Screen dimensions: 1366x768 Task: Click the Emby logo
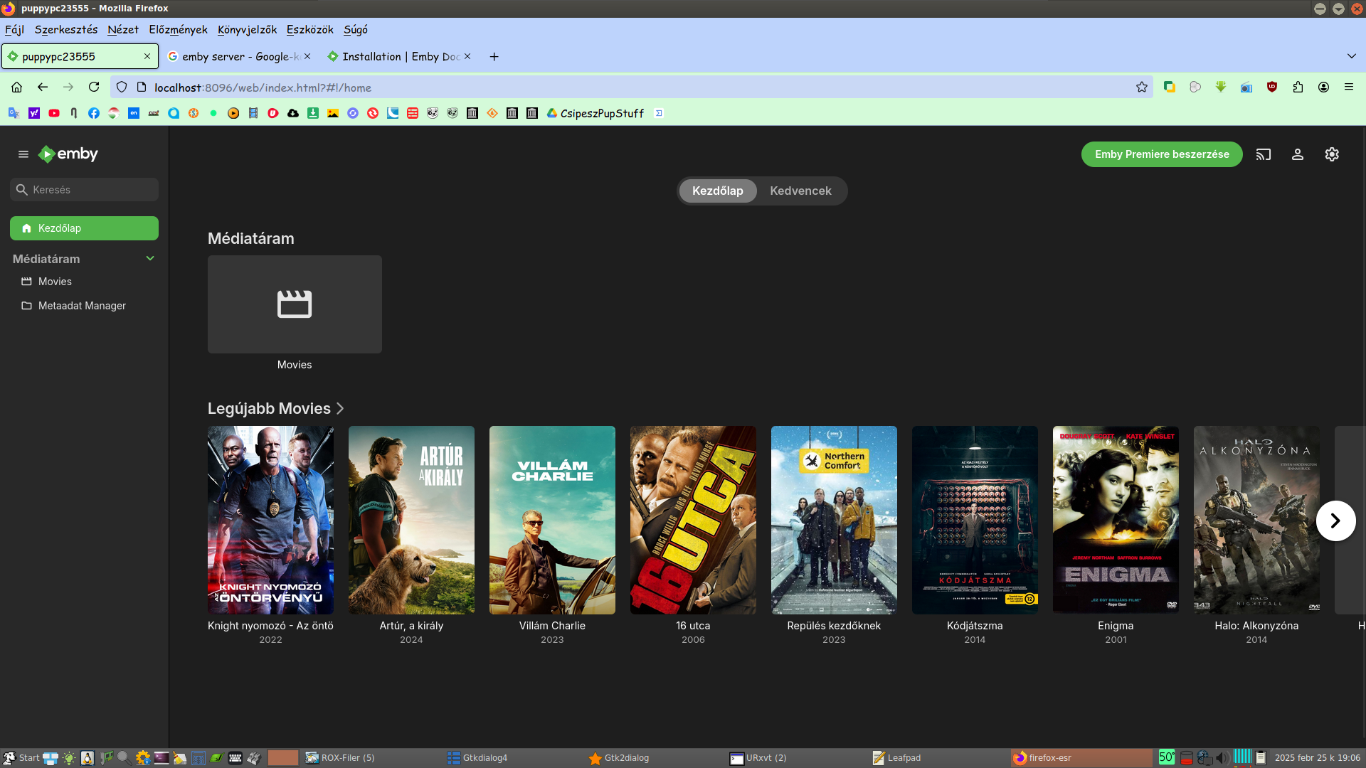click(68, 154)
